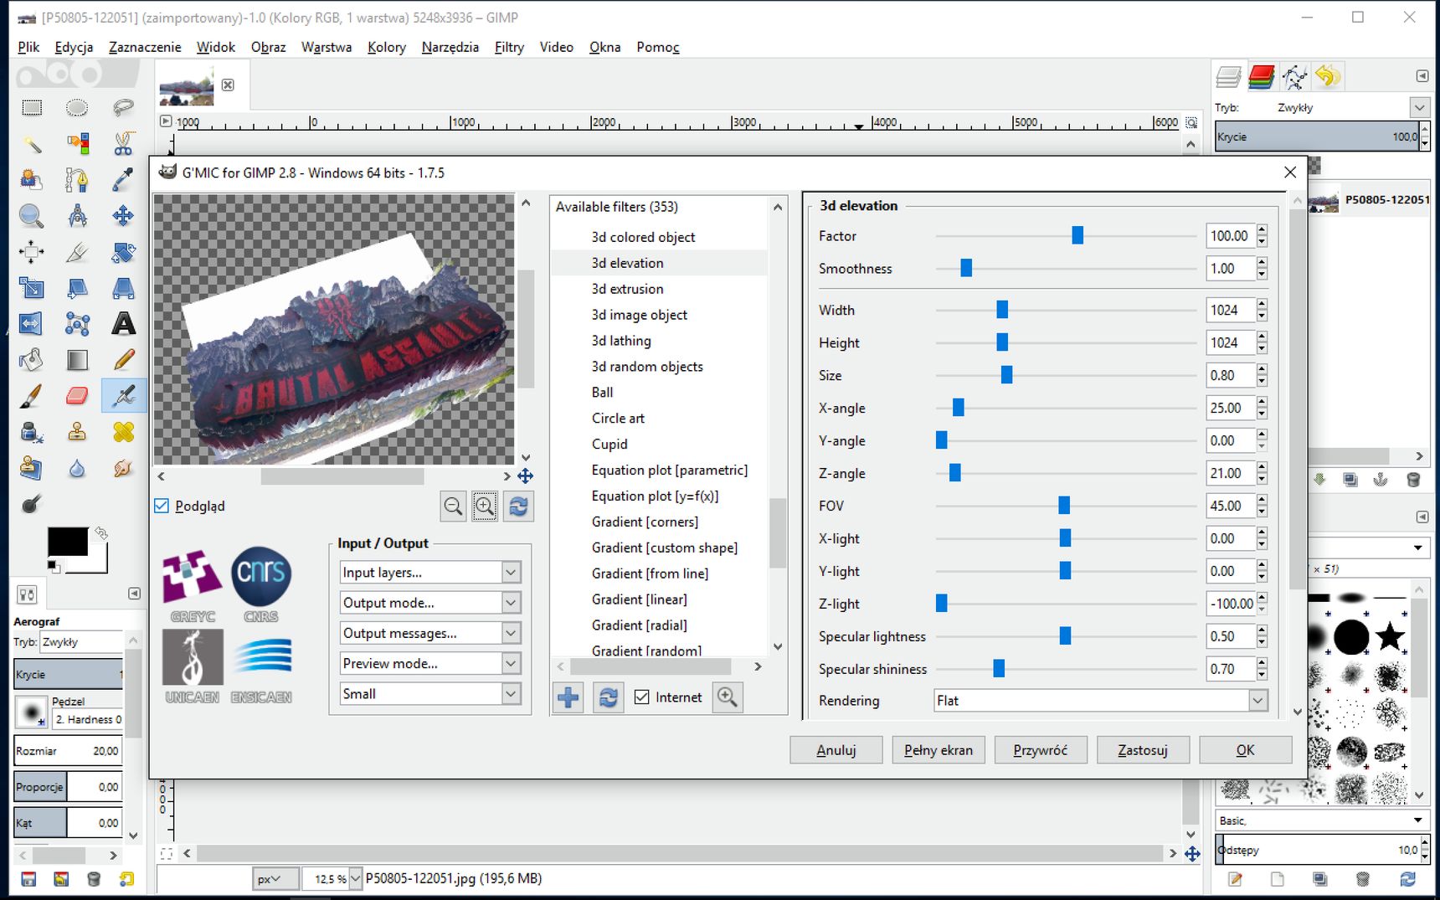This screenshot has height=900, width=1440.
Task: Click the X-angle value field
Action: [x=1230, y=408]
